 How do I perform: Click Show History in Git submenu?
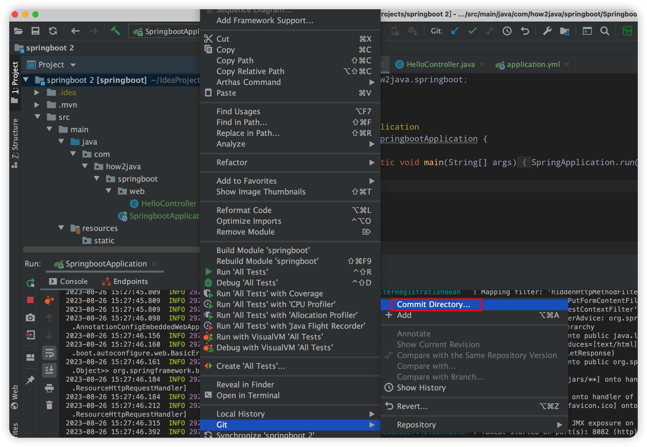pyautogui.click(x=474, y=388)
